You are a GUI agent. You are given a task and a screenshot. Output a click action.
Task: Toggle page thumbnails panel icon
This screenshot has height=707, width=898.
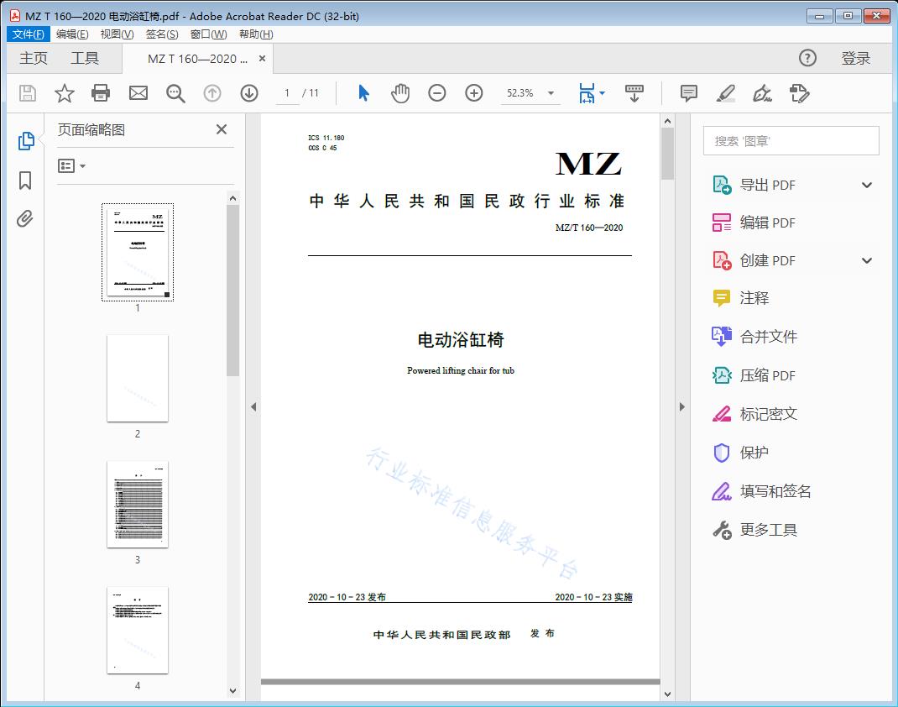[x=25, y=141]
